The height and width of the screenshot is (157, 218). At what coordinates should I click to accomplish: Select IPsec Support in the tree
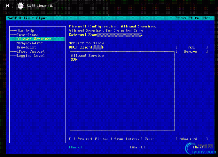31,51
